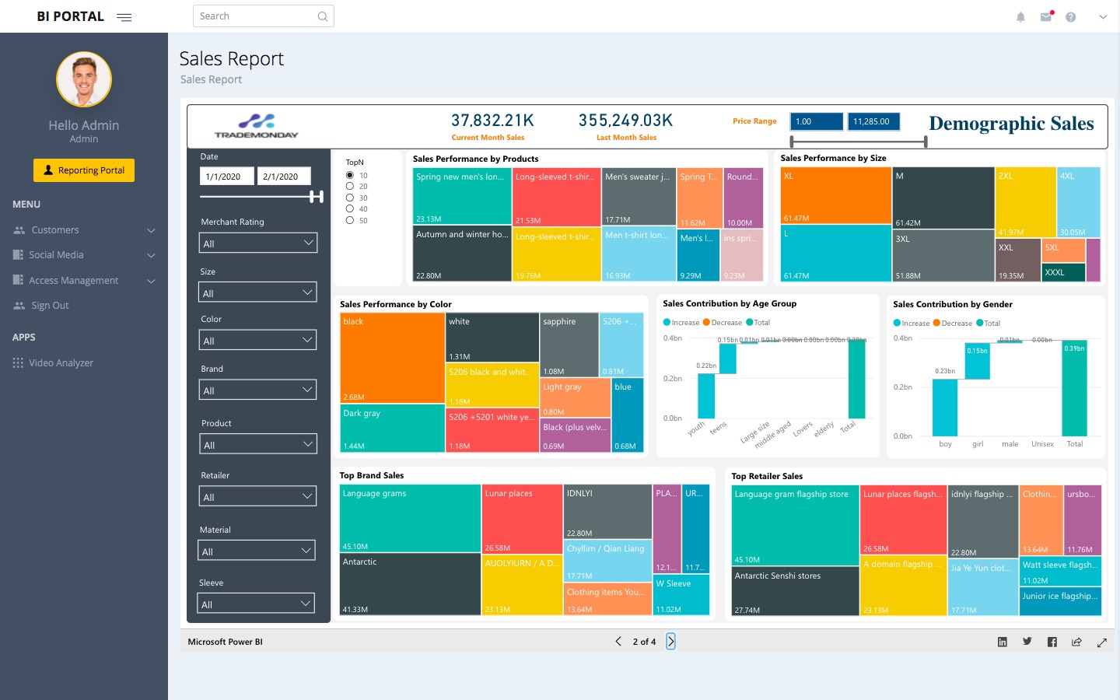This screenshot has width=1120, height=700.
Task: Go to next report page arrow
Action: [x=670, y=642]
